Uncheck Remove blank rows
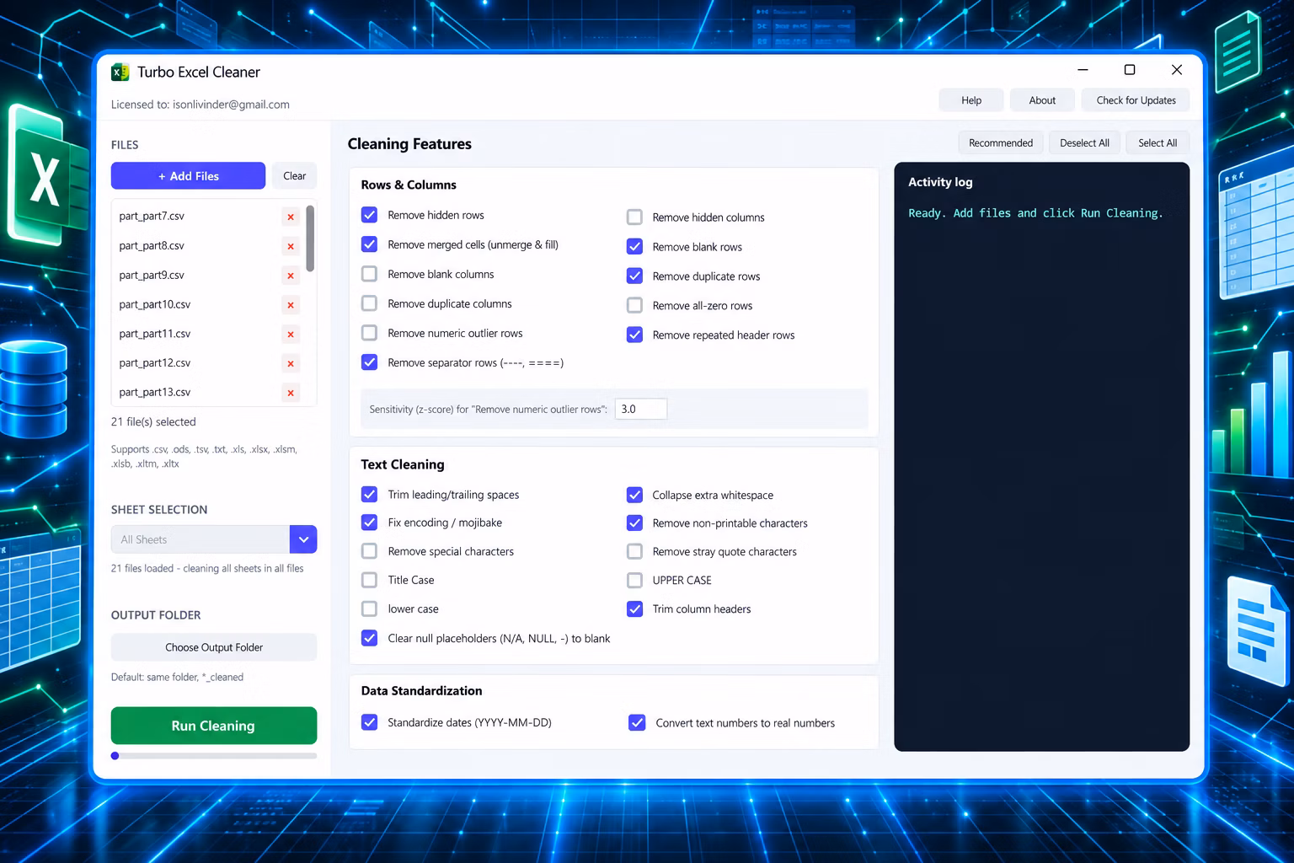The image size is (1294, 863). pyautogui.click(x=634, y=247)
